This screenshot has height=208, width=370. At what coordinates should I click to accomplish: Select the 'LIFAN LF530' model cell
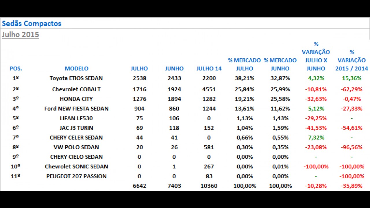click(x=76, y=118)
